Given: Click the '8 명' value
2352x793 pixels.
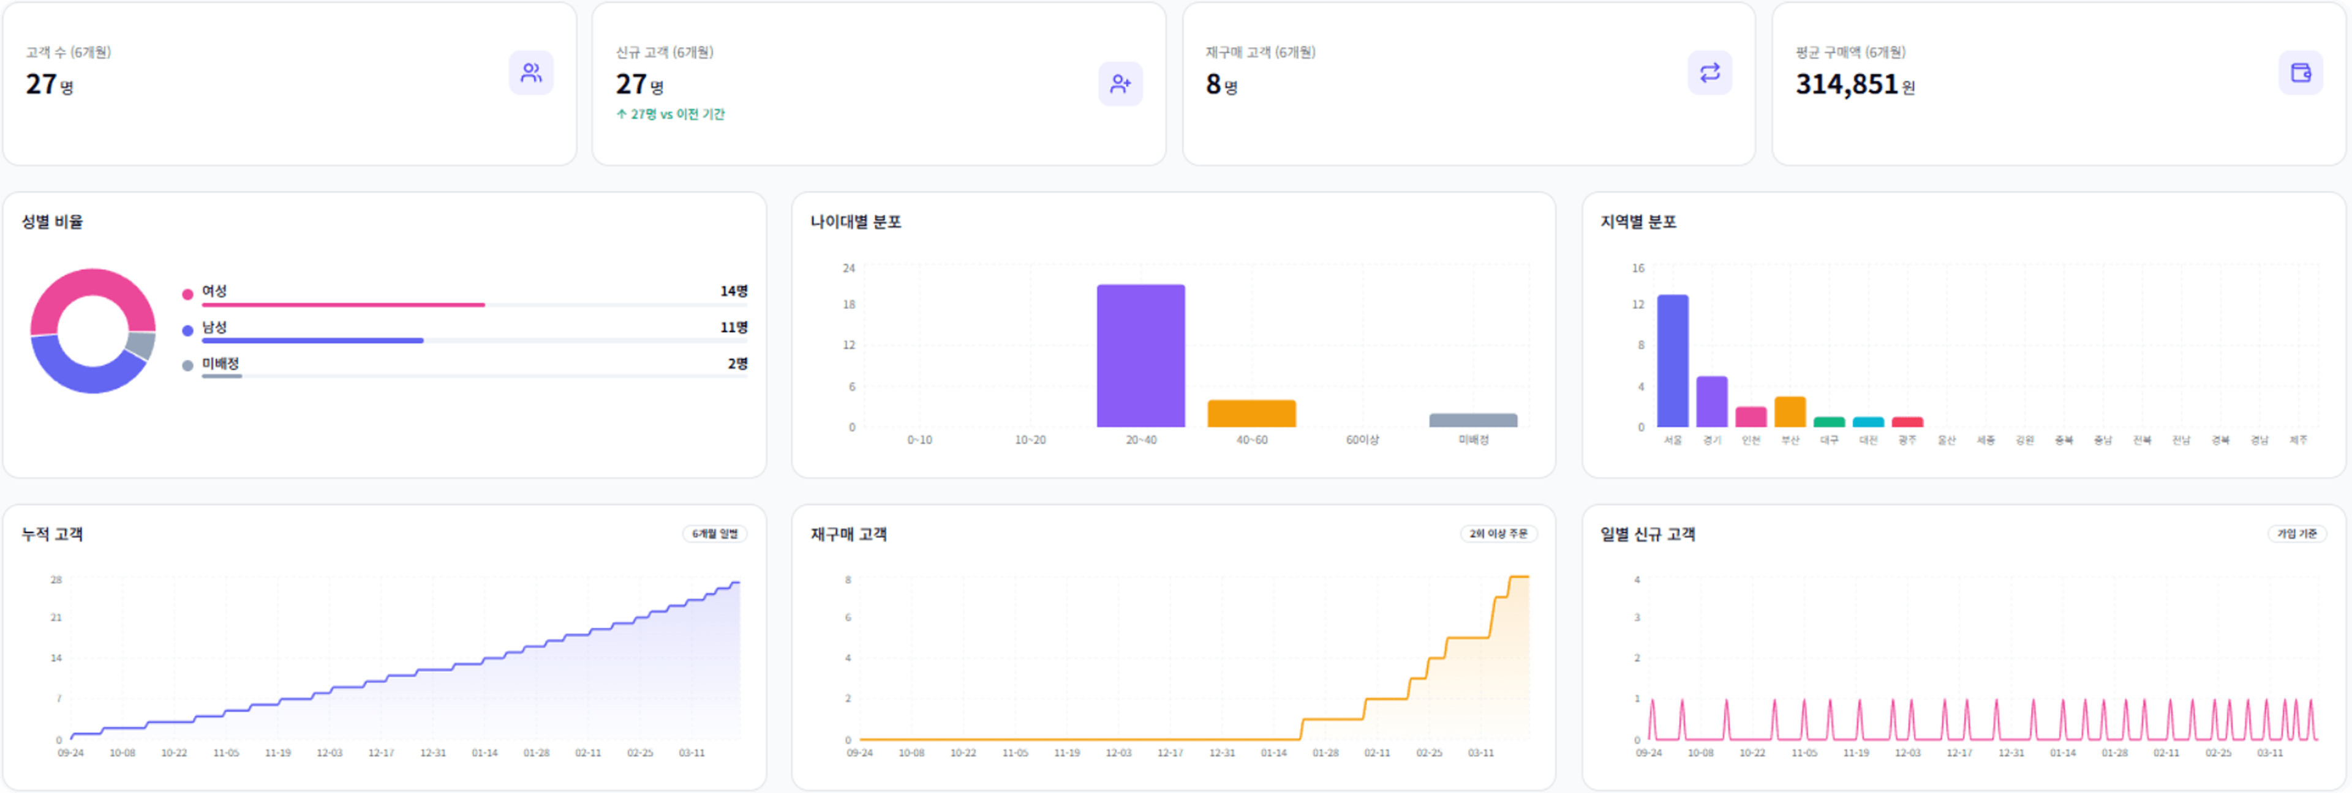Looking at the screenshot, I should tap(1221, 84).
